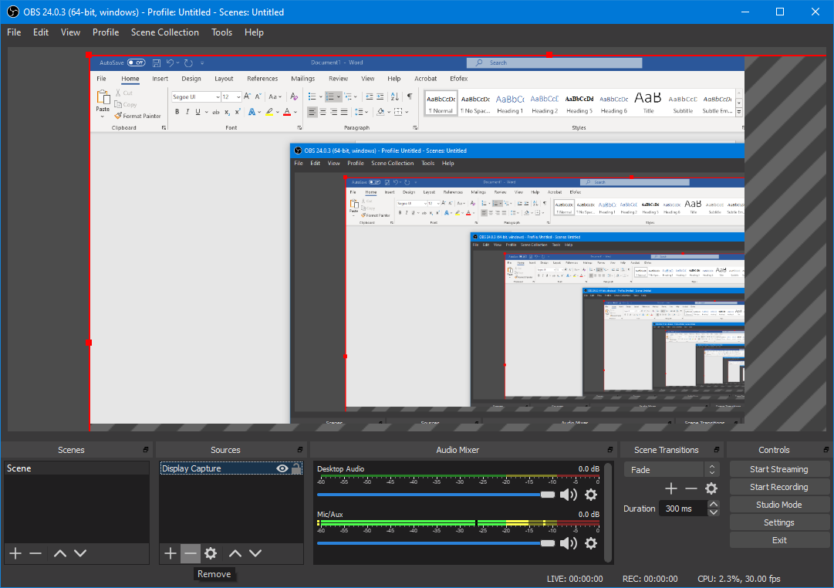Open the Help menu in OBS main menu bar
834x588 pixels.
(x=255, y=32)
